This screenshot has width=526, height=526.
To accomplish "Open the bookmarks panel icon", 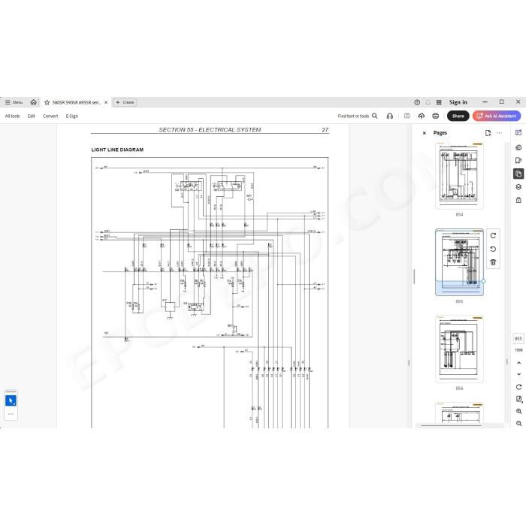I will pyautogui.click(x=518, y=160).
